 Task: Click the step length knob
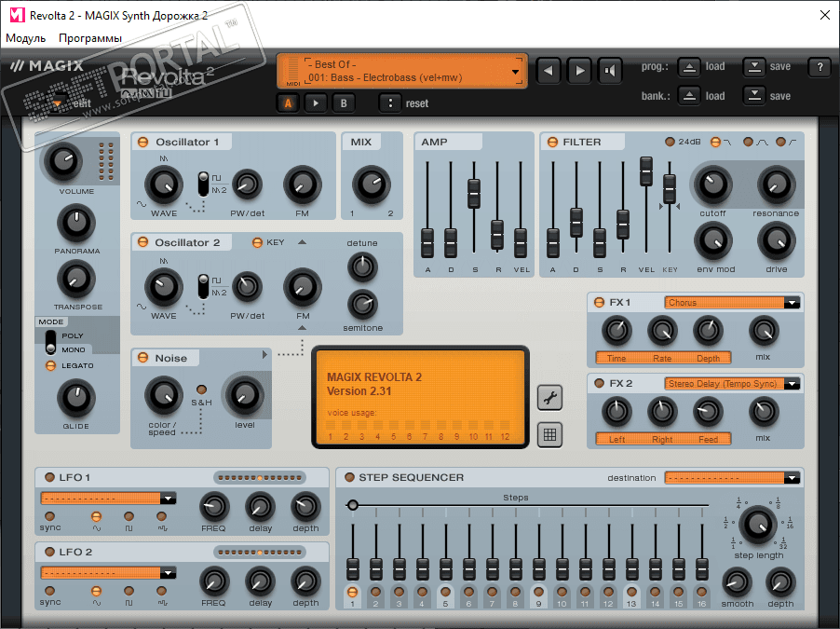758,525
